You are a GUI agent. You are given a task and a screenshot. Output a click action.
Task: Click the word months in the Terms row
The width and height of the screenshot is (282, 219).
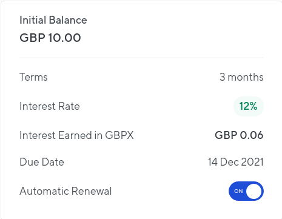[x=246, y=77]
